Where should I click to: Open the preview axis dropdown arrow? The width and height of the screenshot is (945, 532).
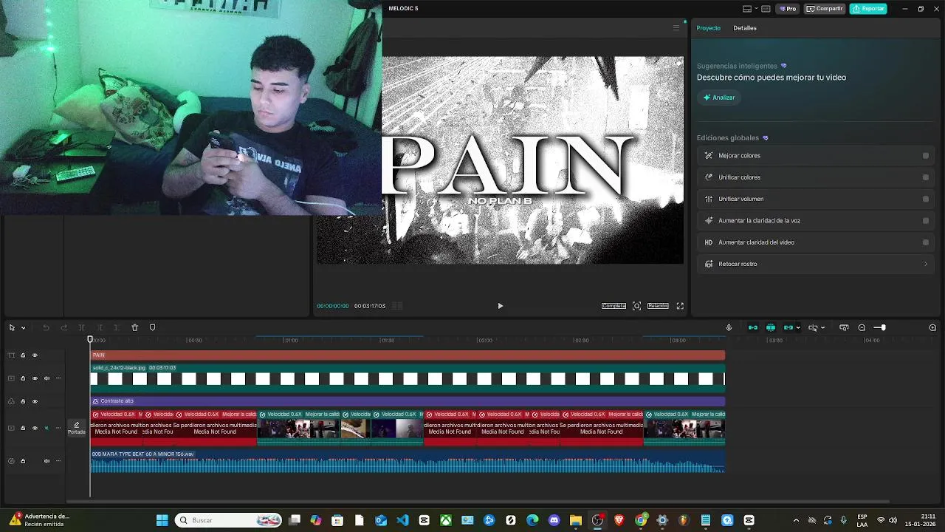(822, 328)
